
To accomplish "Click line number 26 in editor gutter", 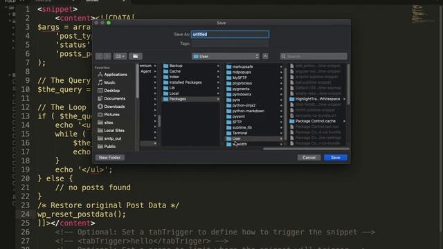I will (x=25, y=232).
